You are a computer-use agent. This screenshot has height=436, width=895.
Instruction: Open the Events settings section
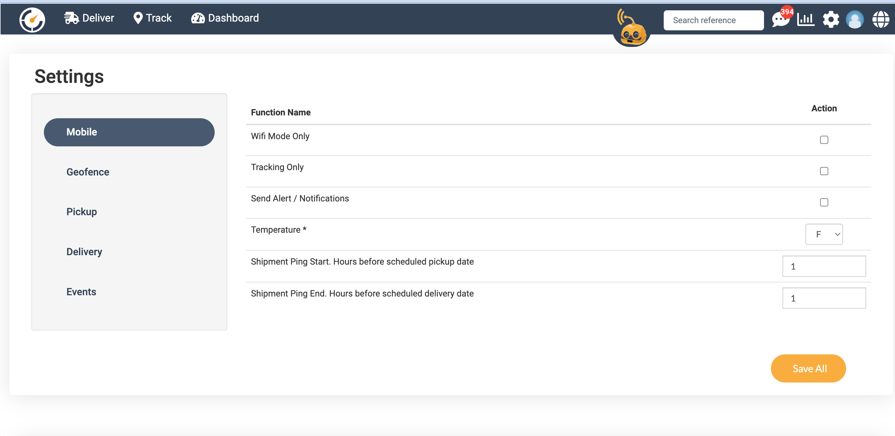click(x=81, y=292)
